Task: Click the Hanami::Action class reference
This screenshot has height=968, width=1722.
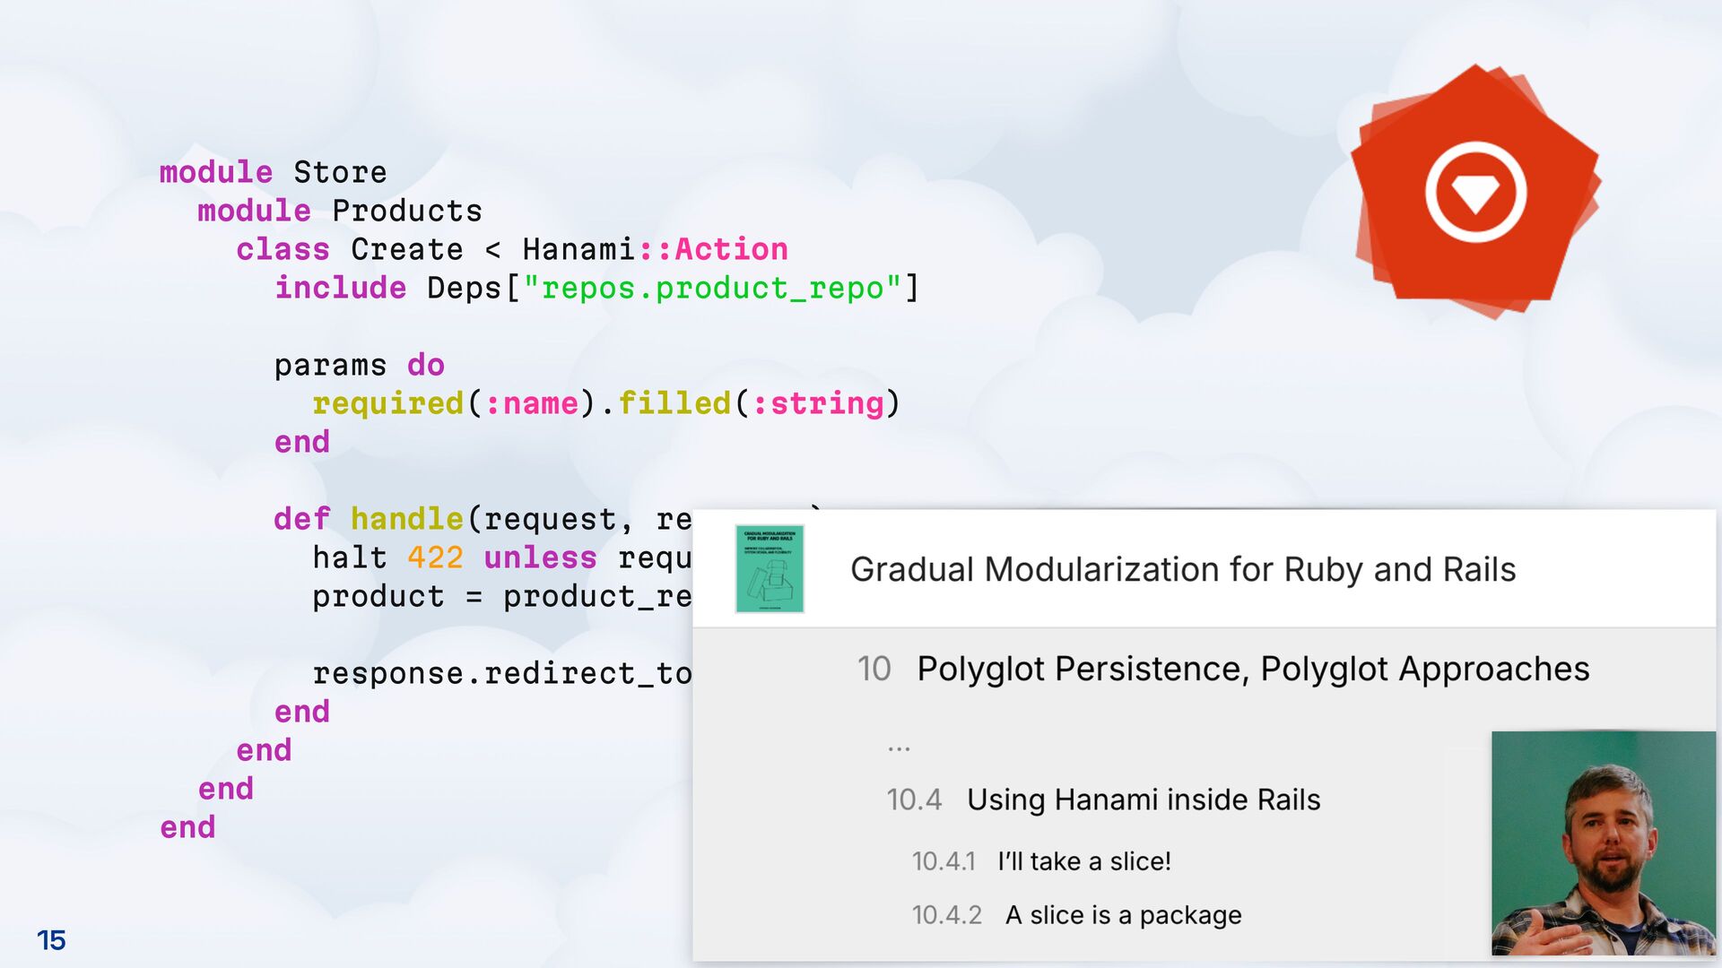Action: pyautogui.click(x=655, y=249)
